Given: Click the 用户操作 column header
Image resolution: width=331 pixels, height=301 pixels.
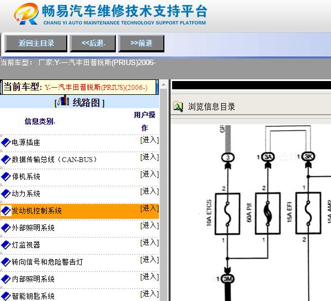Looking at the screenshot, I should click(x=145, y=121).
